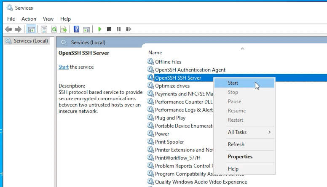
Task: Open the Properties toolbar icon
Action: point(44,29)
